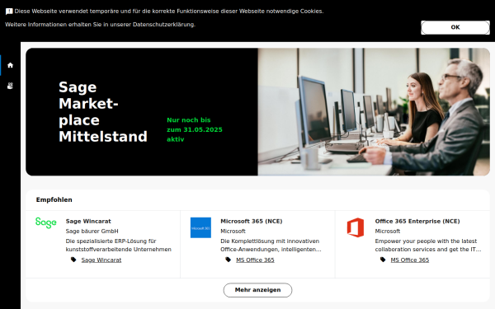495x309 pixels.
Task: Accept cookies with the OK button
Action: 455,27
